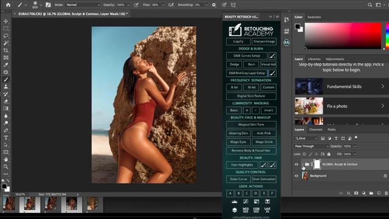
Task: Toggle pressure for opacity button
Action: click(x=136, y=5)
